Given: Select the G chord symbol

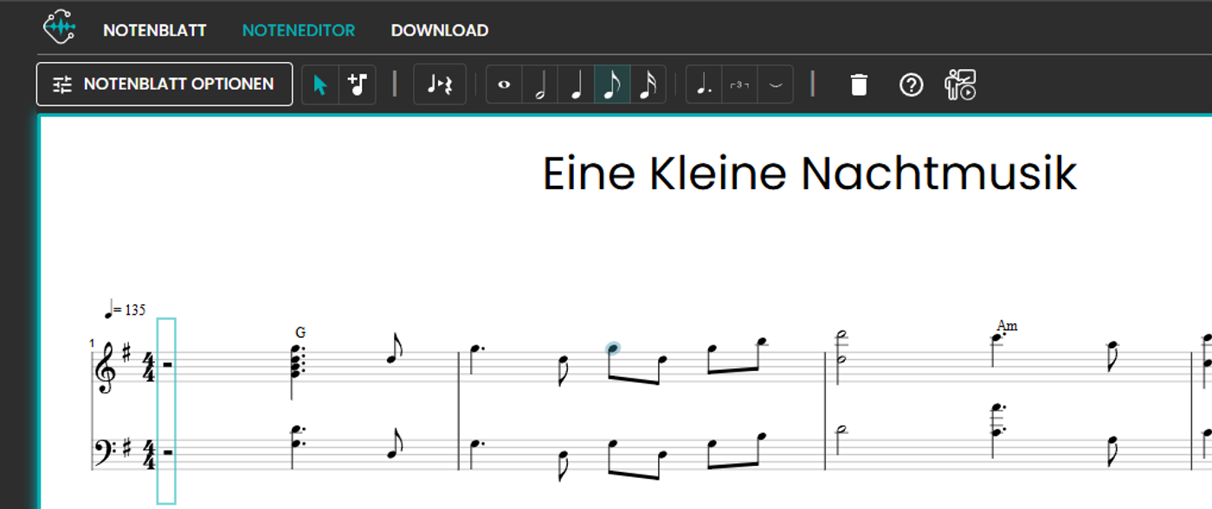Looking at the screenshot, I should [300, 332].
